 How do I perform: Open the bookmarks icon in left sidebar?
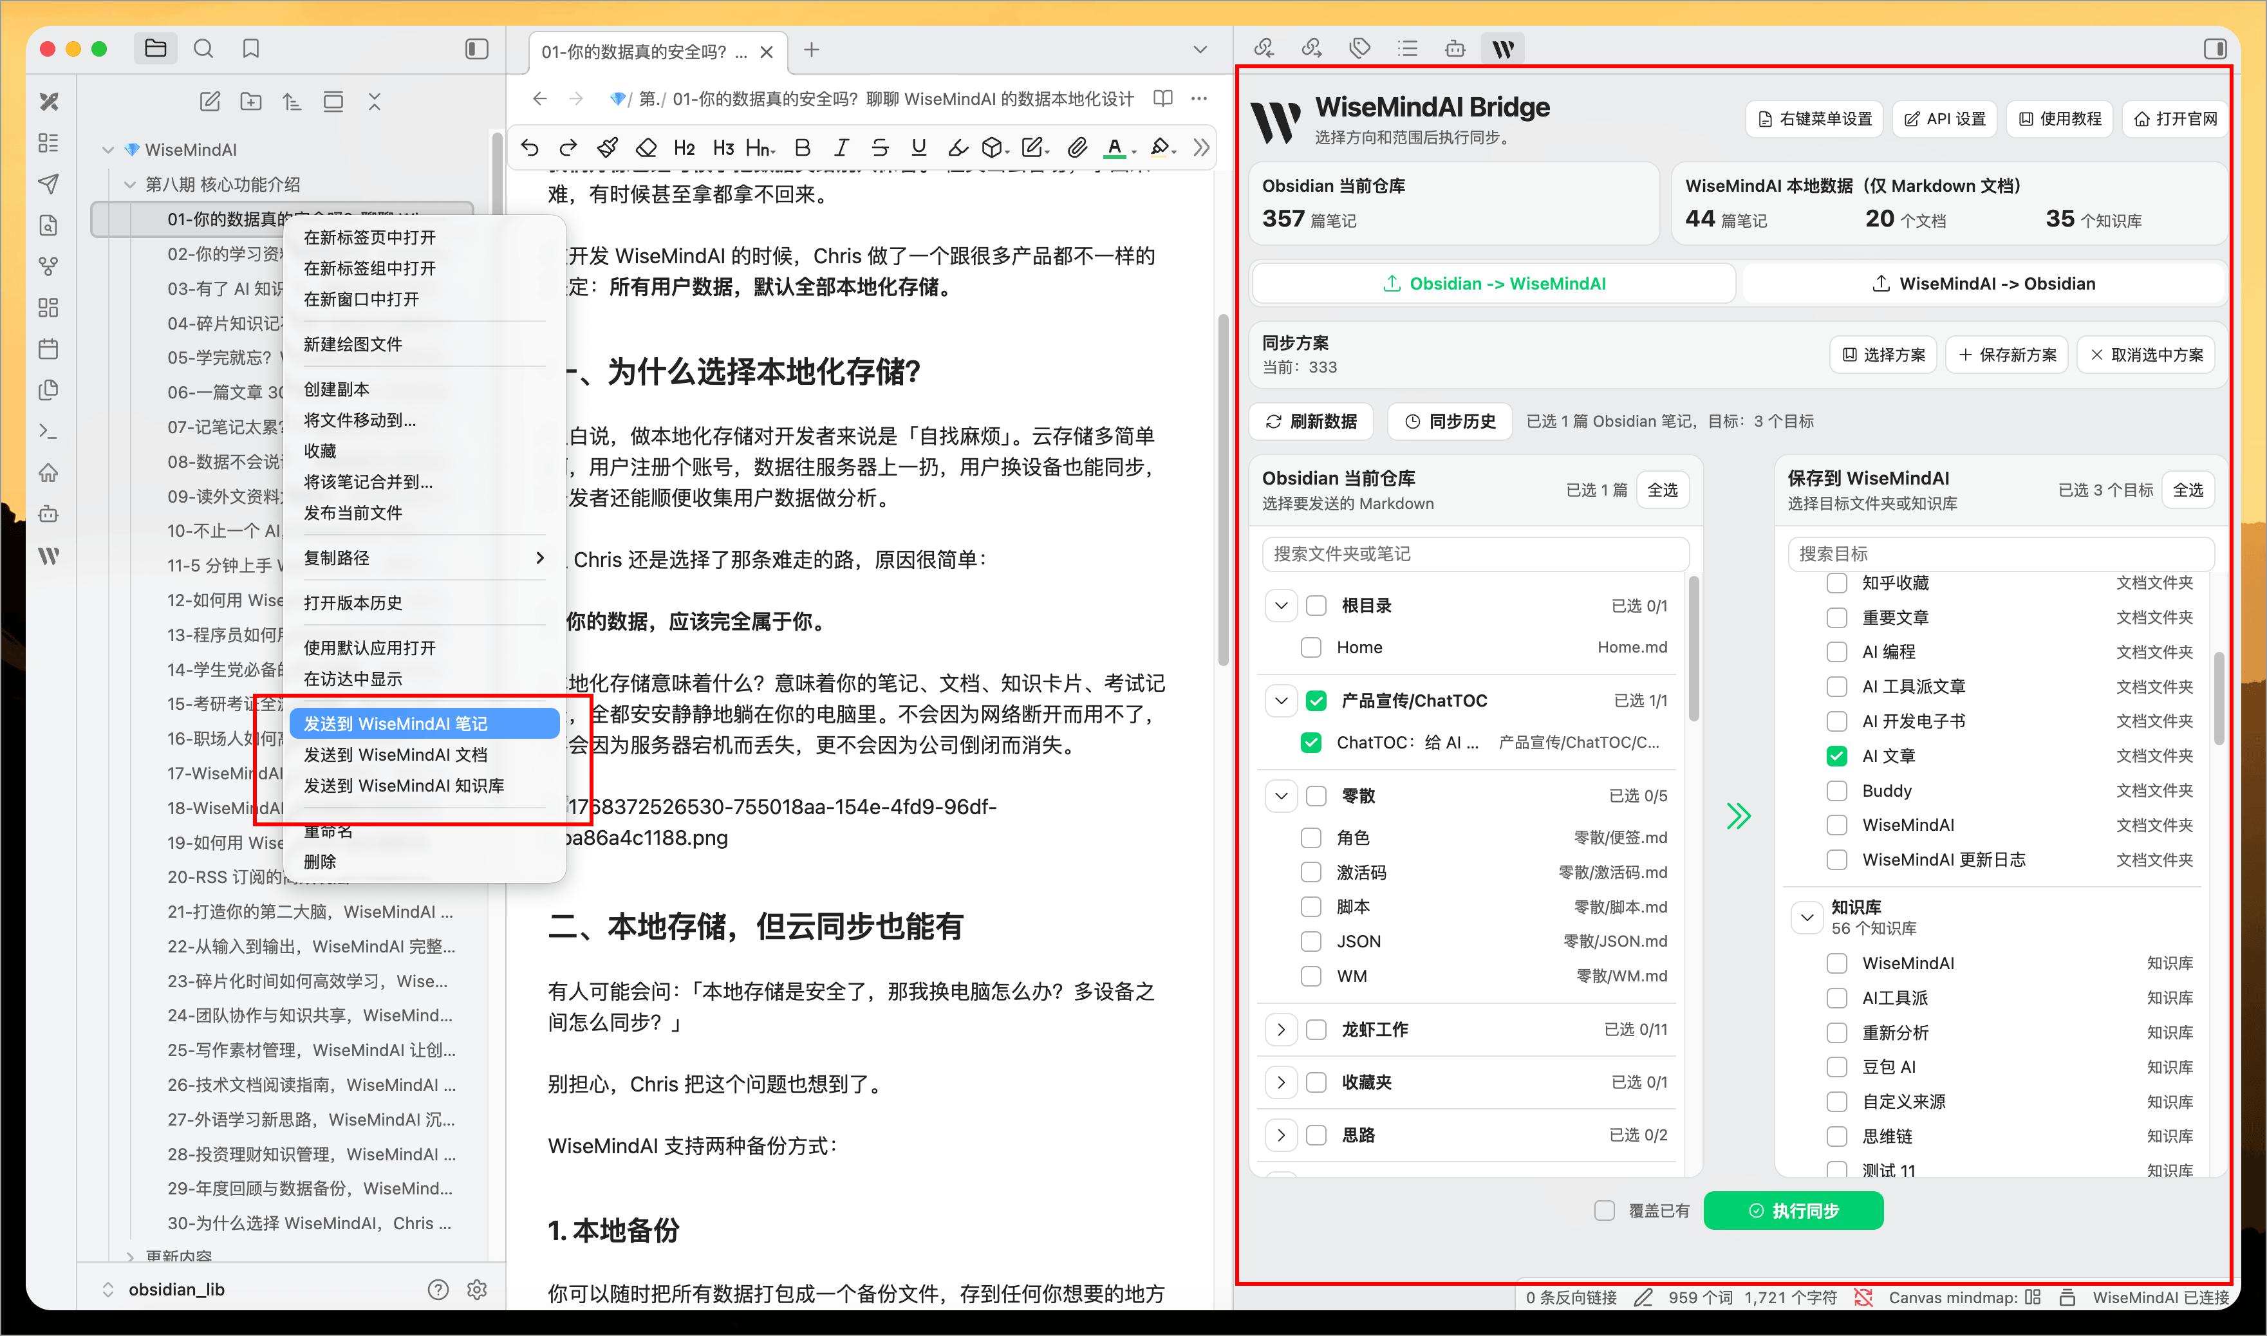[251, 49]
